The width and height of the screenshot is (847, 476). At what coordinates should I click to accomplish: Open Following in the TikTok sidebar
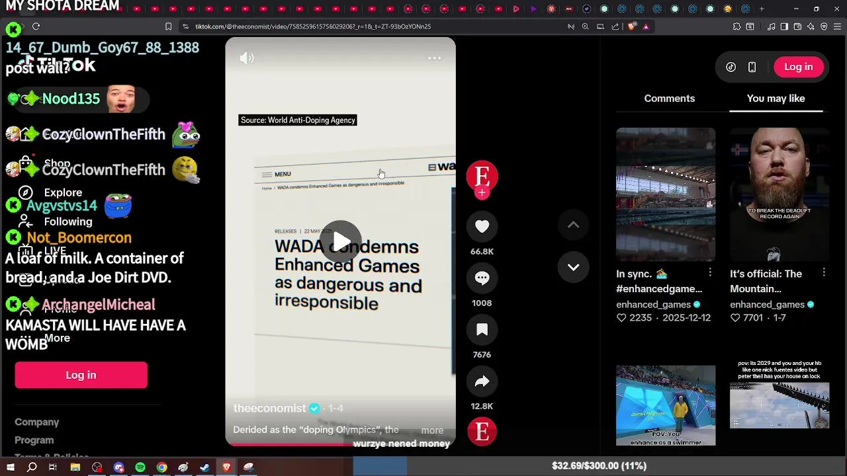(x=68, y=221)
